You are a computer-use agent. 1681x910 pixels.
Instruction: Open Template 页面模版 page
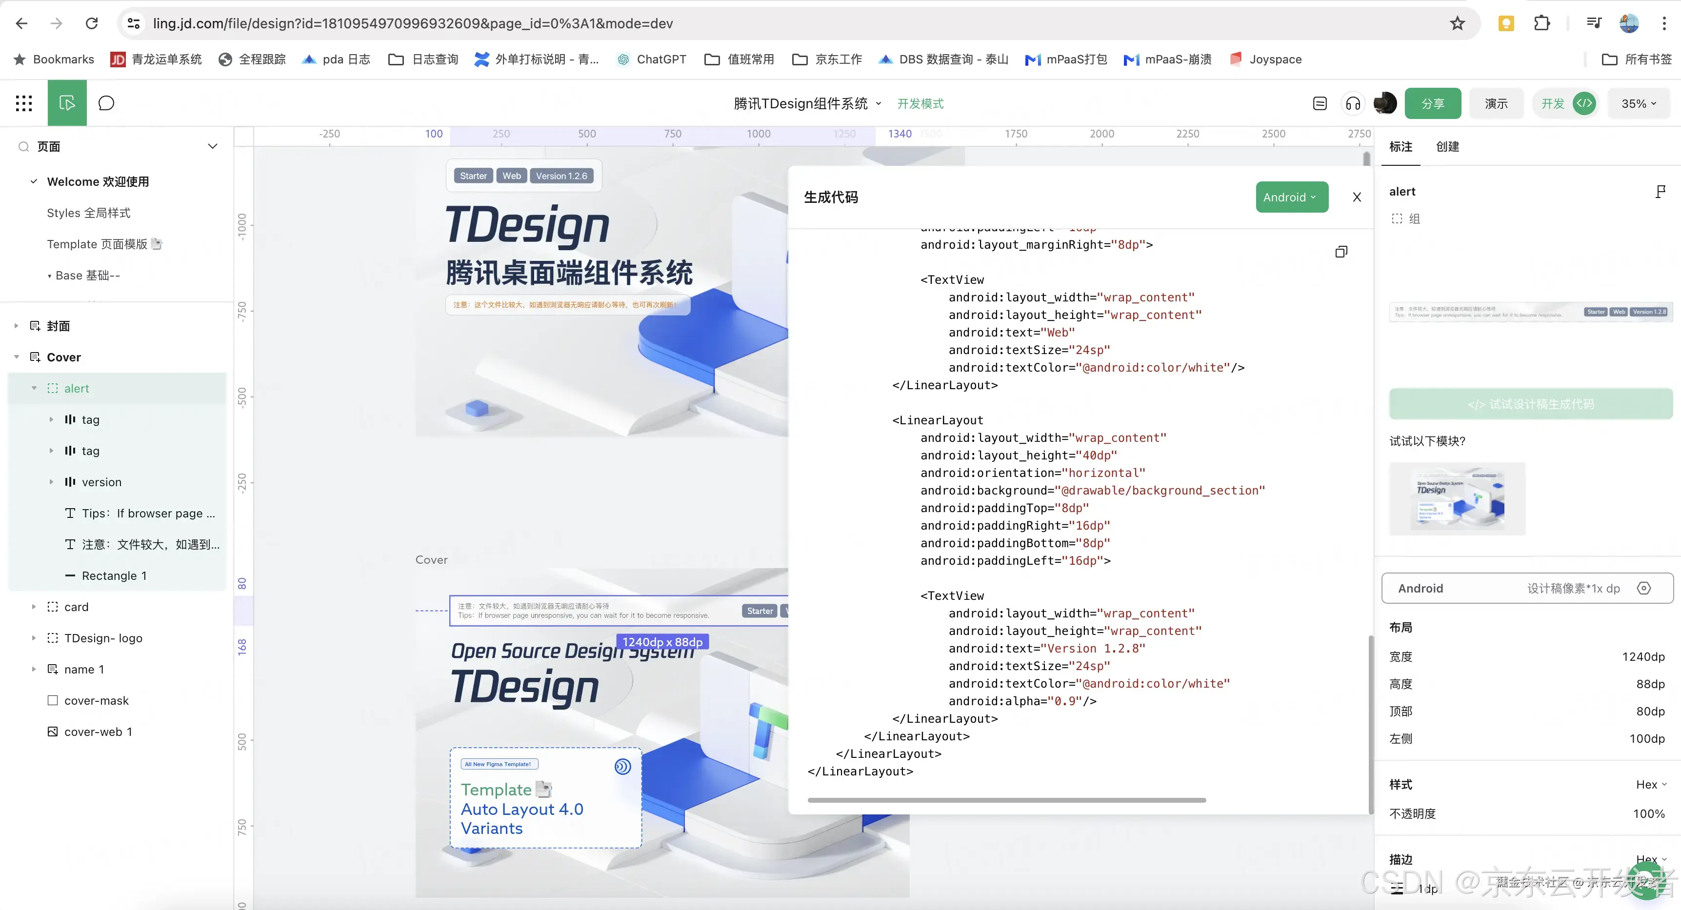click(104, 244)
